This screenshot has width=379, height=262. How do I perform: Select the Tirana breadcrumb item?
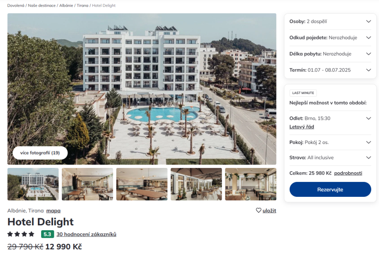(82, 6)
